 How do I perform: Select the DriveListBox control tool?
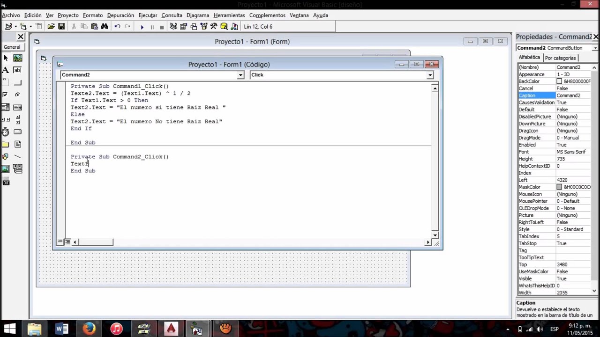[18, 132]
